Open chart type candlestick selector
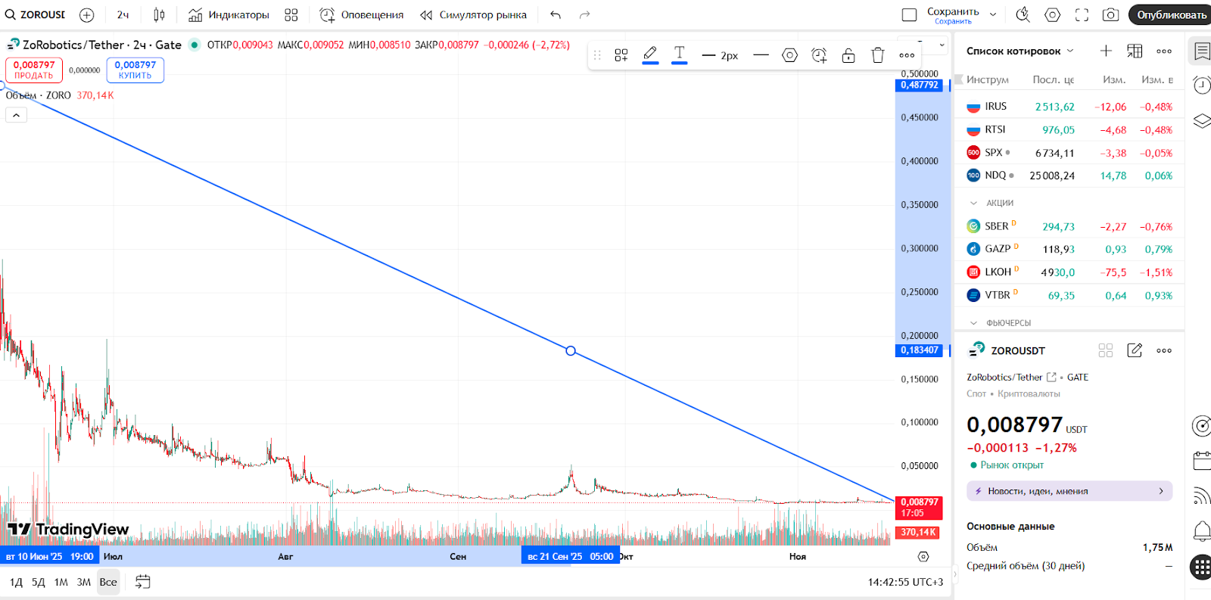 [159, 14]
